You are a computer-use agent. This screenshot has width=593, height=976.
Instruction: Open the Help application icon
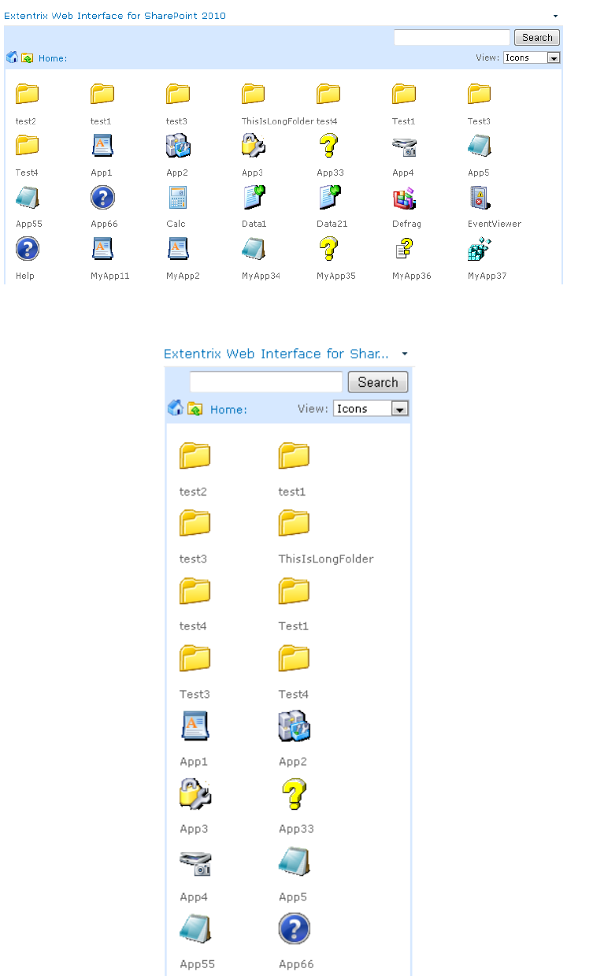pos(27,249)
